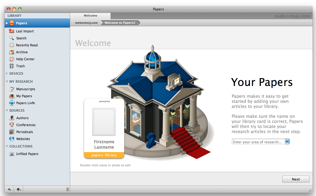Click the Unfiled Papers icon
This screenshot has height=196, width=316.
point(12,154)
